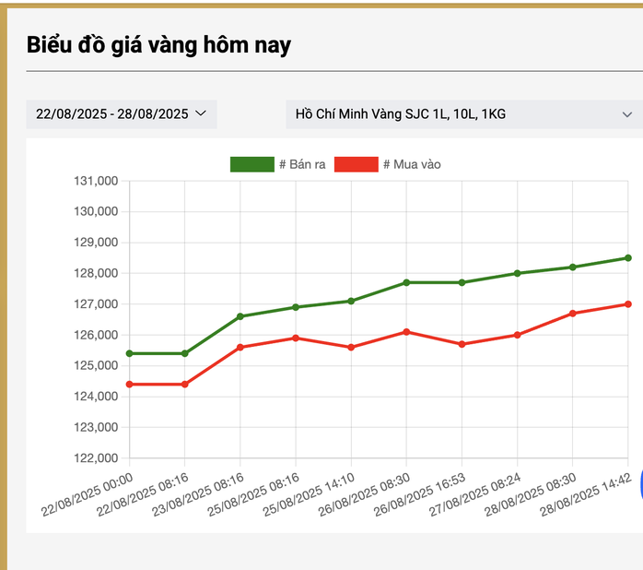The height and width of the screenshot is (570, 643).
Task: Click the chevron arrow in the gold type selector
Action: pyautogui.click(x=627, y=115)
